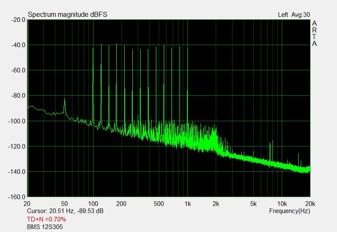
Task: Click the 1k tick label on the frequency axis
Action: (188, 204)
